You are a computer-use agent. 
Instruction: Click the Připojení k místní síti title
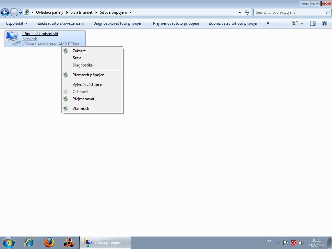40,34
